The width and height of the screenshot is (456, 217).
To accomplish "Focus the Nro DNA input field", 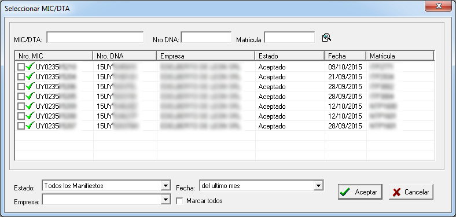I will click(x=206, y=37).
